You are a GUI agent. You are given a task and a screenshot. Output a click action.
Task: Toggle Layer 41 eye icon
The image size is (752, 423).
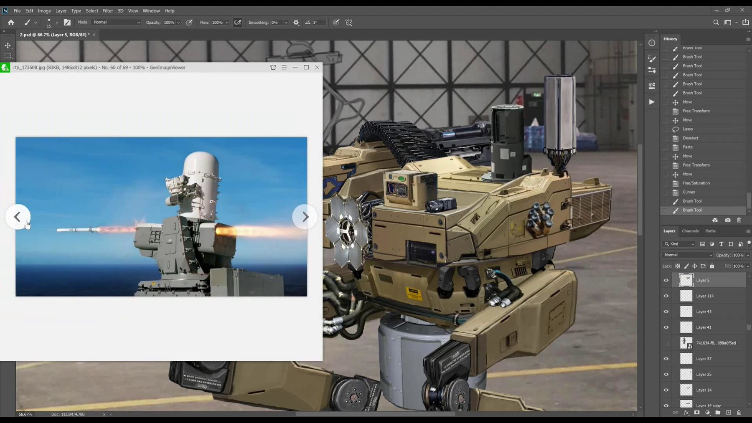coord(666,327)
